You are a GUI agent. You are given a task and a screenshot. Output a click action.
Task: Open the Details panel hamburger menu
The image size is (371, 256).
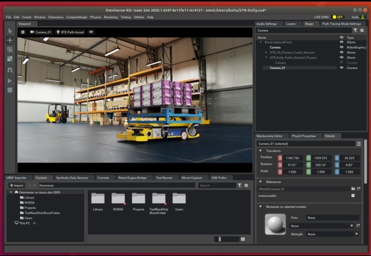click(359, 144)
